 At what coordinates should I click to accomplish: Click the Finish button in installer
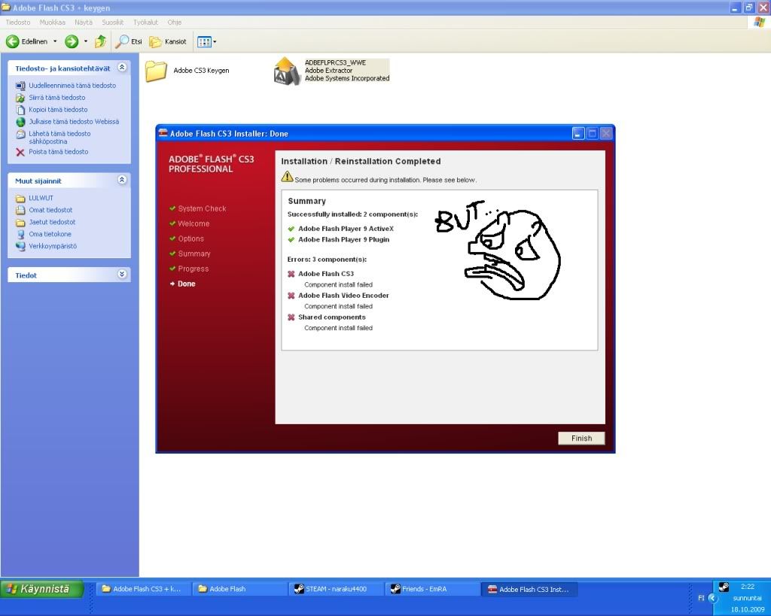click(x=581, y=438)
